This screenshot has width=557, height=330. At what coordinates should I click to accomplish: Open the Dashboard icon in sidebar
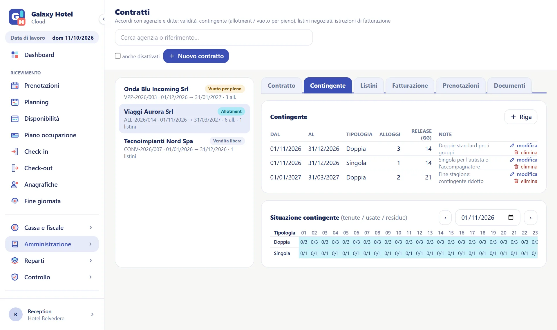tap(15, 55)
